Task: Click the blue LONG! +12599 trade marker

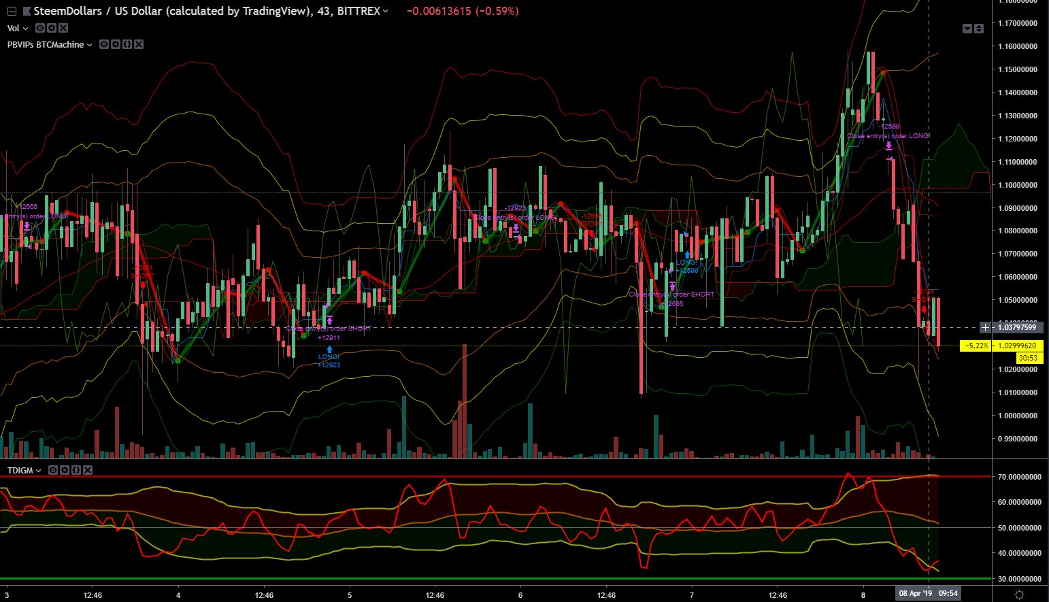Action: 687,264
